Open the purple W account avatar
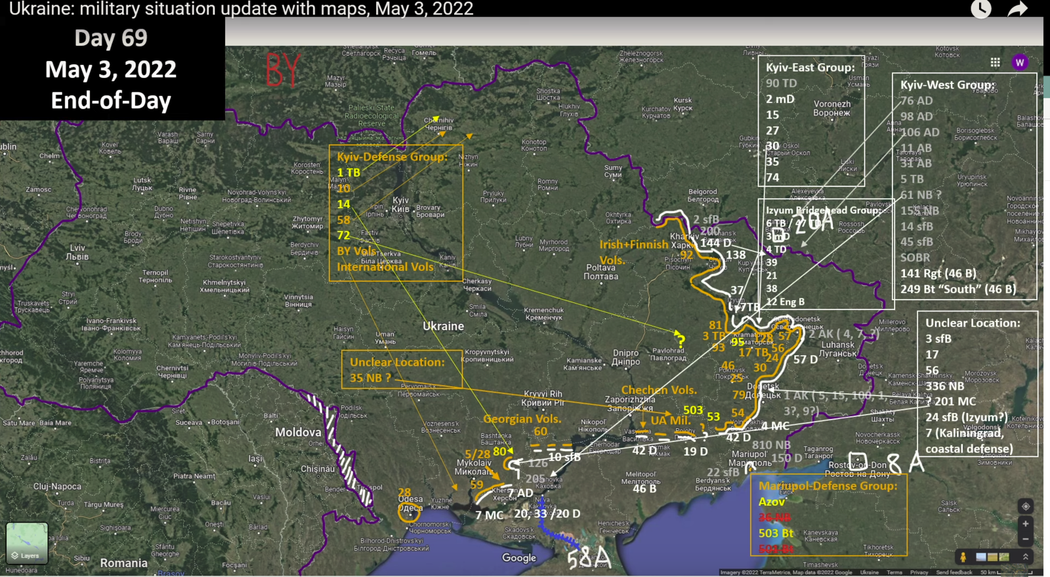 1019,62
